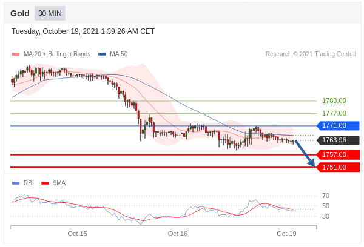Click the red 1757.00 price tag

(337, 155)
